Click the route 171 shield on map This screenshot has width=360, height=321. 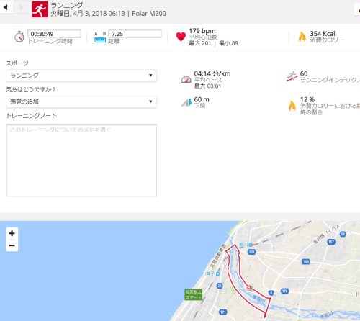click(x=223, y=312)
